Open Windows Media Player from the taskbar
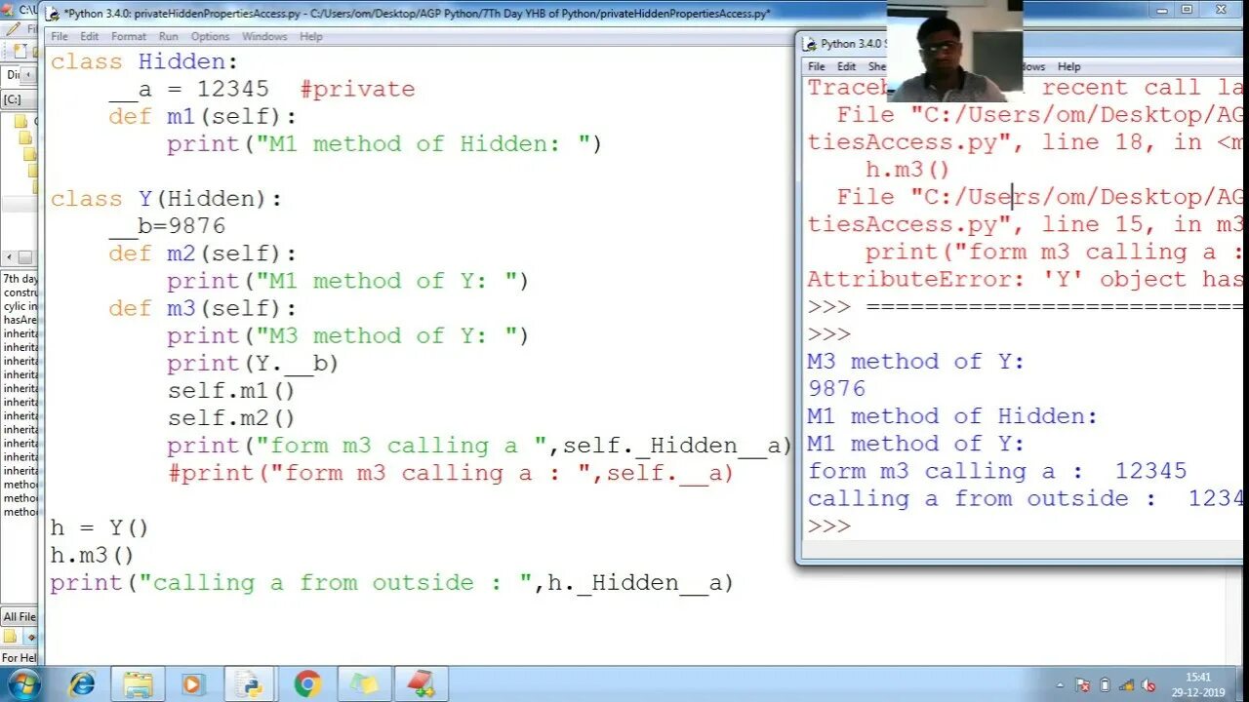Image resolution: width=1249 pixels, height=702 pixels. coord(193,682)
